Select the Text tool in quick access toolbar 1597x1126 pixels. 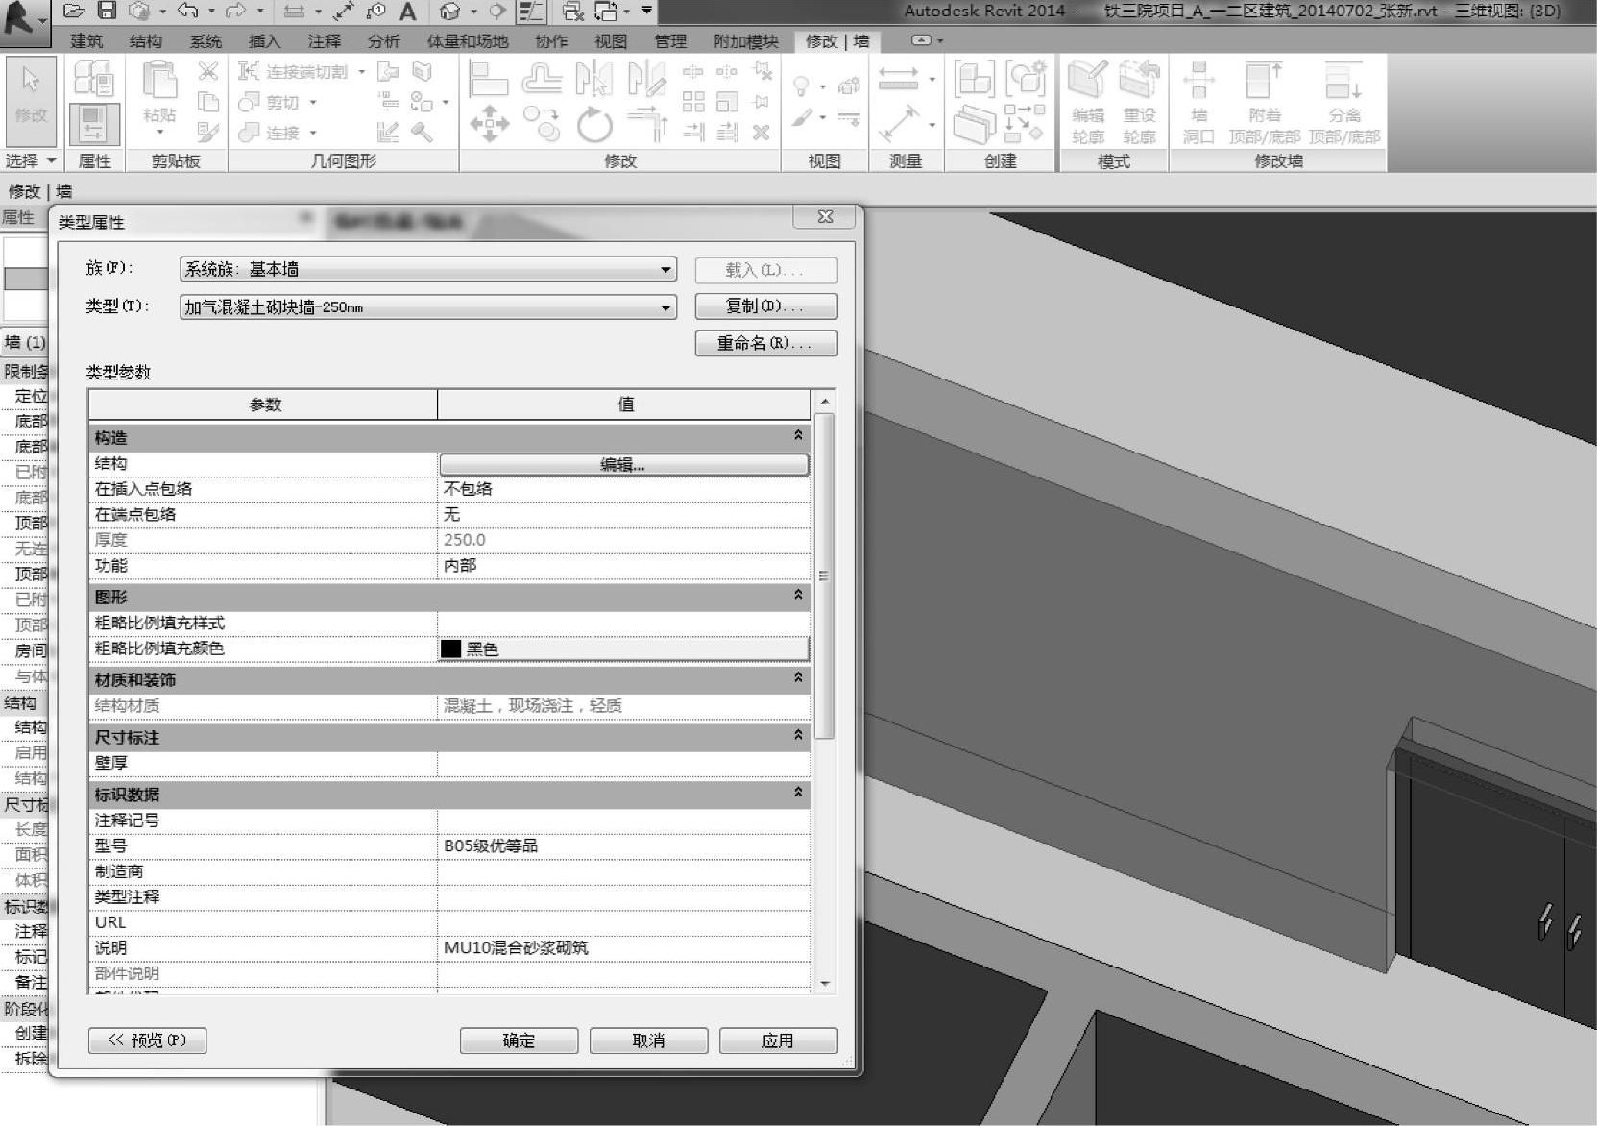pyautogui.click(x=408, y=12)
